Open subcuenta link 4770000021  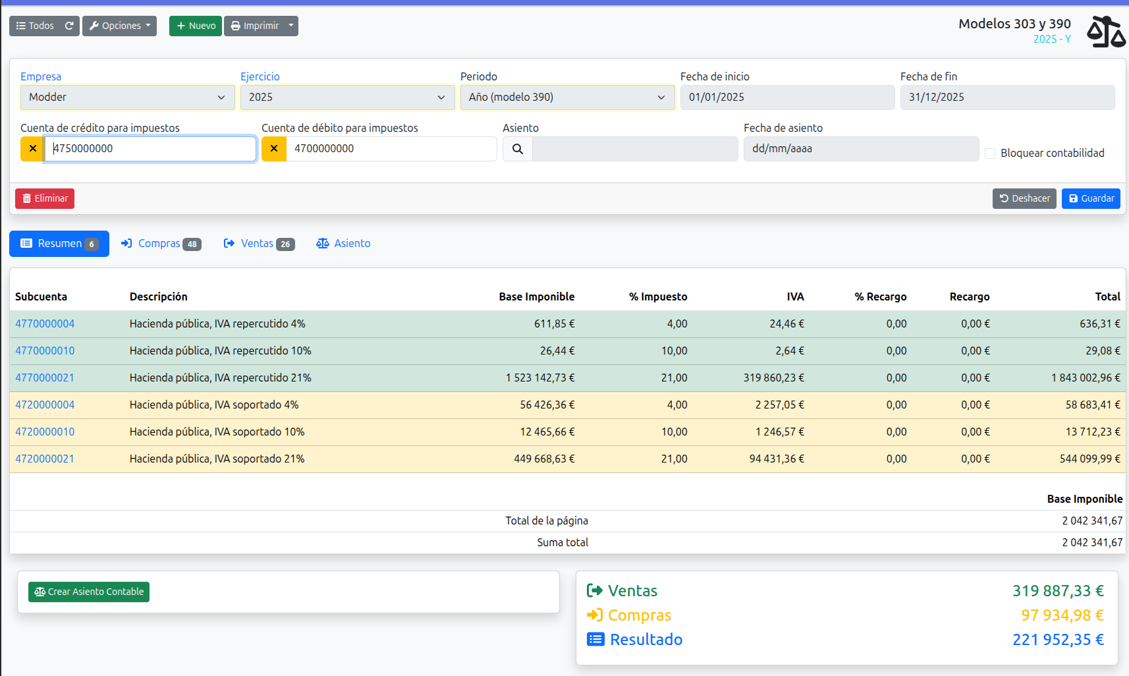pos(45,378)
